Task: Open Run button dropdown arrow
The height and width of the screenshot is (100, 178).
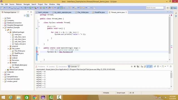Action: click(33, 8)
